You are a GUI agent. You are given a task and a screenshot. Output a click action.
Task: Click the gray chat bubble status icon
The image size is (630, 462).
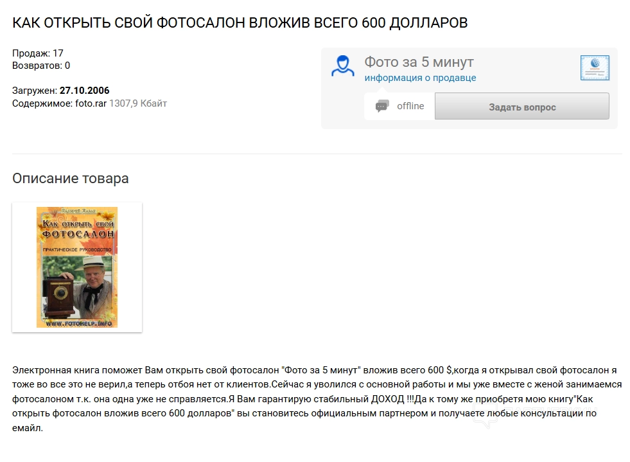382,106
